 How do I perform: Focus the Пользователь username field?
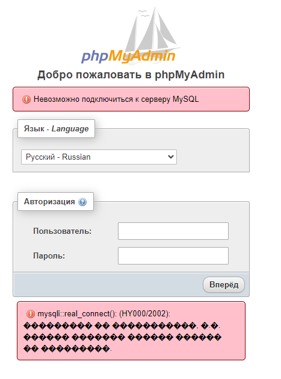[x=173, y=231]
